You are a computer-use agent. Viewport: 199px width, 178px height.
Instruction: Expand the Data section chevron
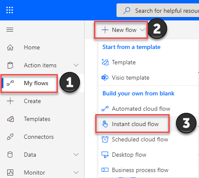76,155
